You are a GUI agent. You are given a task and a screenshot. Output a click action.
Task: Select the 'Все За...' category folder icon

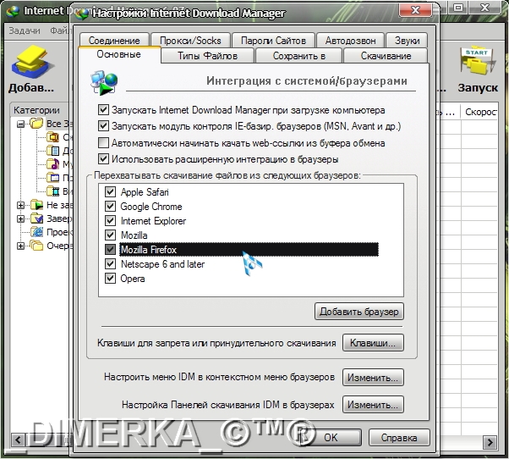click(x=36, y=124)
